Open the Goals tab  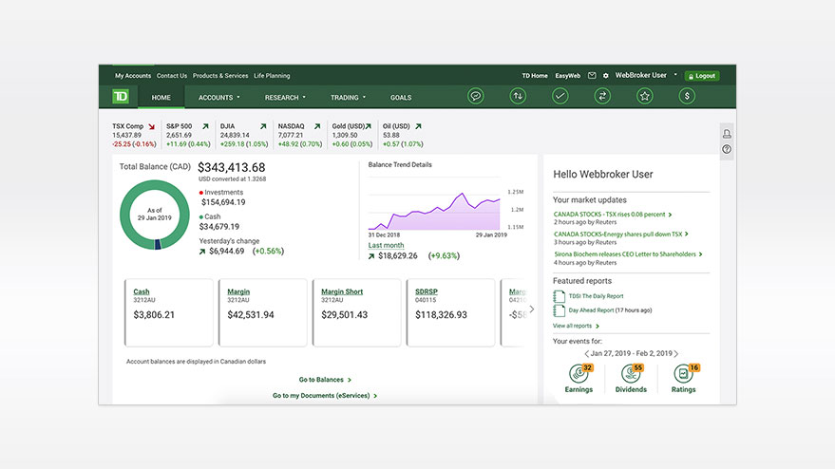(x=401, y=98)
